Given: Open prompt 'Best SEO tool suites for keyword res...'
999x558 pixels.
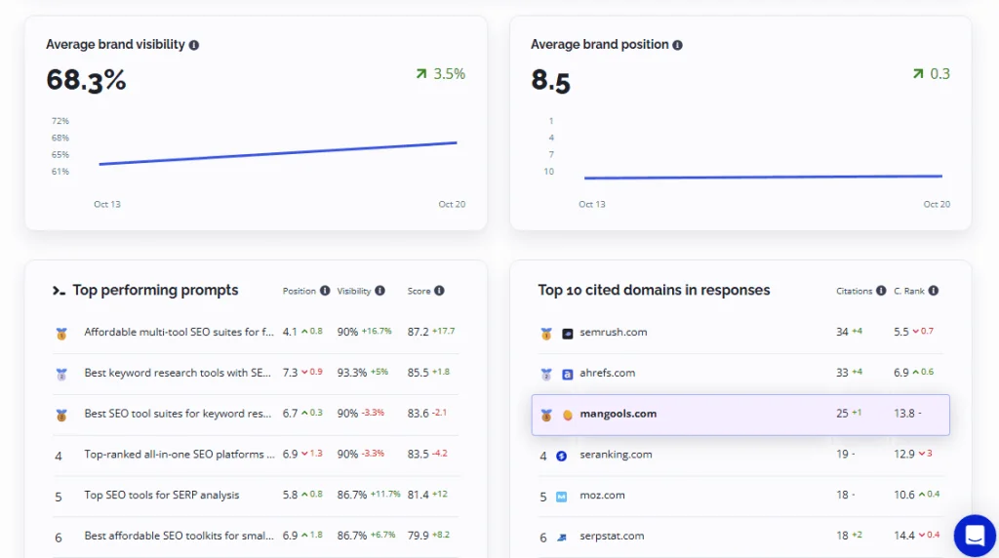Looking at the screenshot, I should pyautogui.click(x=178, y=414).
